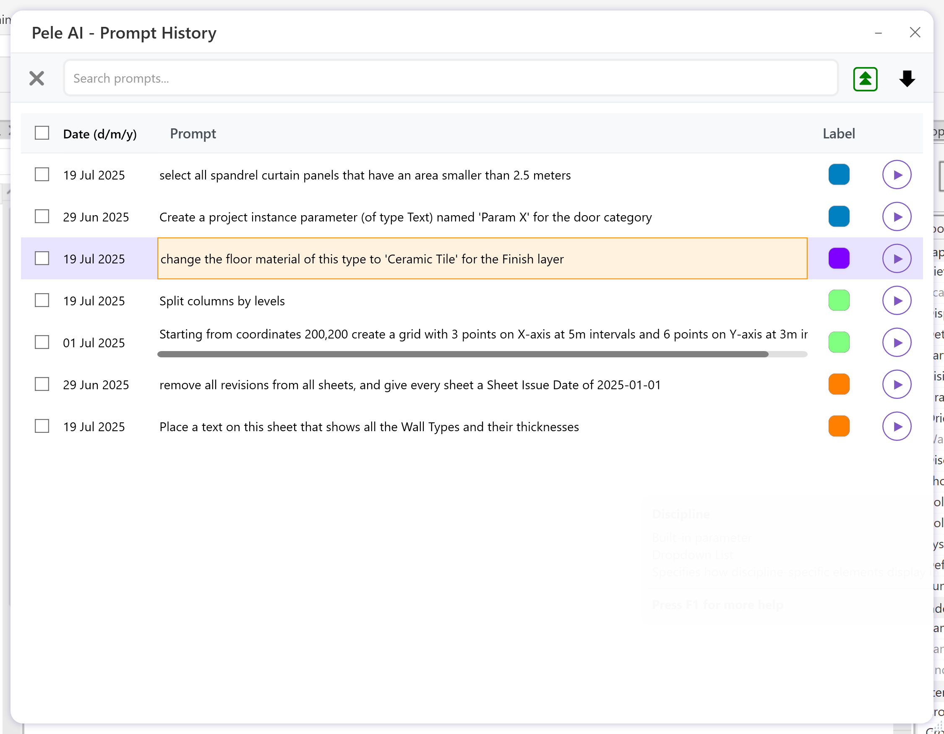Click the Search prompts input field
This screenshot has width=944, height=734.
coord(450,78)
